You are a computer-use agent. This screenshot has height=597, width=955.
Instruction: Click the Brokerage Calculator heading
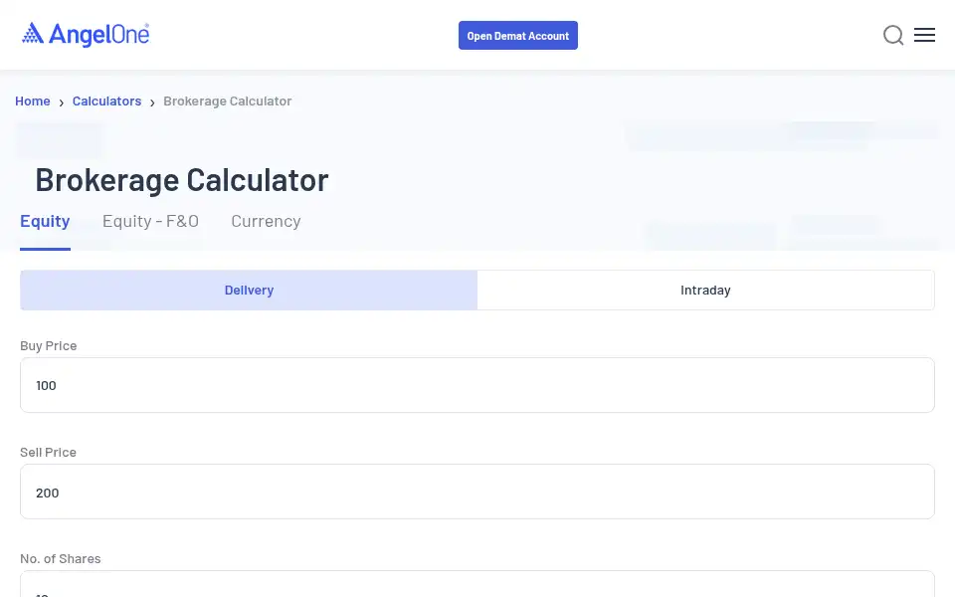click(x=181, y=180)
